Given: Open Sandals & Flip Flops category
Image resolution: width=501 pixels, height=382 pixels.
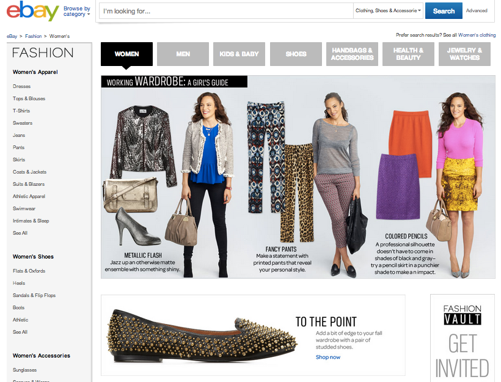Looking at the screenshot, I should [34, 295].
